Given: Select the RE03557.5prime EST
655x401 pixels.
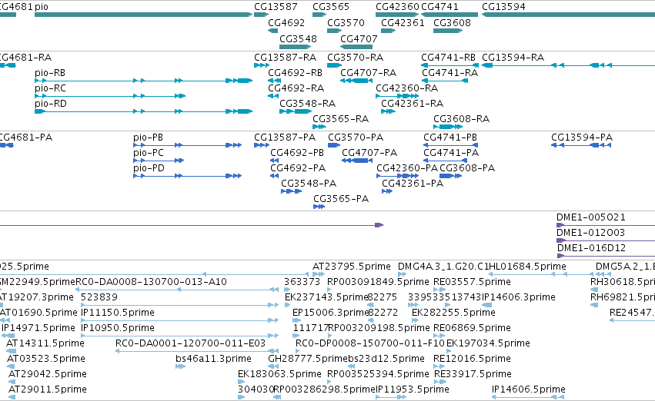Looking at the screenshot, I should tap(439, 290).
